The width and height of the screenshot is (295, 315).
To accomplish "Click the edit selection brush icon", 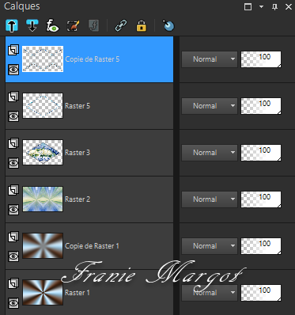I will (73, 26).
